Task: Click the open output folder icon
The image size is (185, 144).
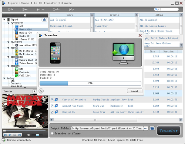Action: tap(152, 128)
